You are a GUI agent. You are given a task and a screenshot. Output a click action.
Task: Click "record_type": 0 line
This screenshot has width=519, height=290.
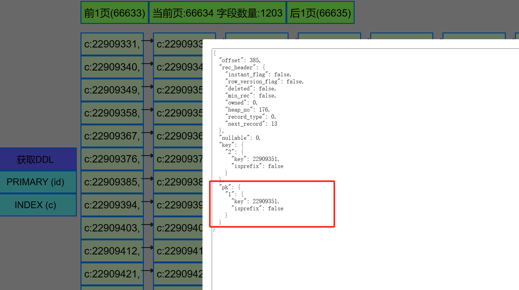click(x=250, y=117)
